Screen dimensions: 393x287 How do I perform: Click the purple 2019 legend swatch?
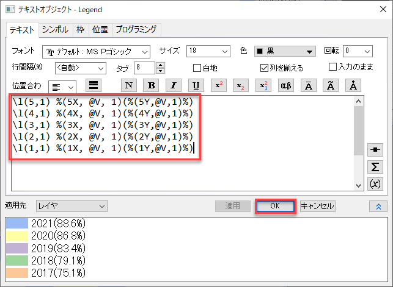17,248
